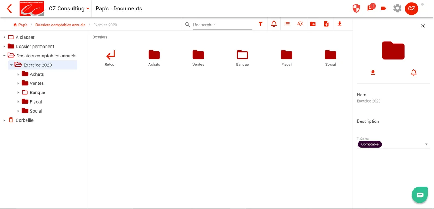The height and width of the screenshot is (209, 434).
Task: Select Dossier permanent in the tree
Action: click(35, 47)
